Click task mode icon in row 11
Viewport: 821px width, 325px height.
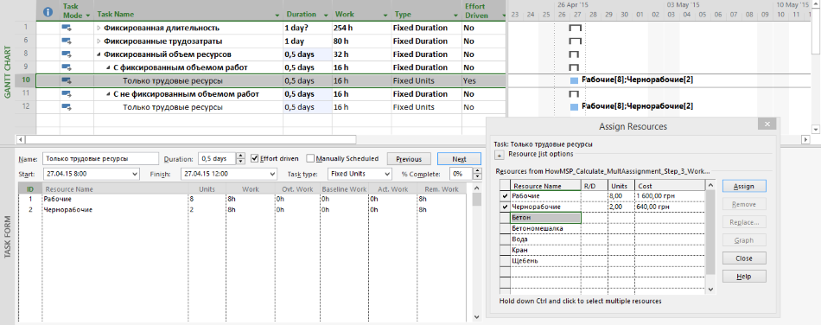pos(67,94)
